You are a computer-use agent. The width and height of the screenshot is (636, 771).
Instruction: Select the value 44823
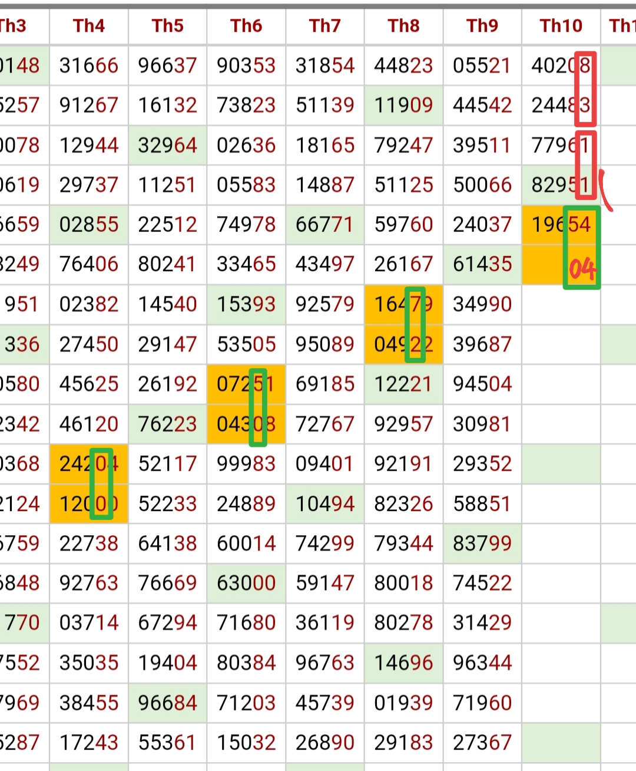(x=404, y=65)
